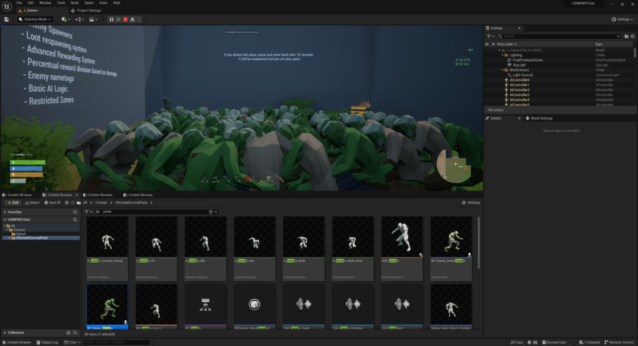
Task: Open the play options three-dot menu
Action: (139, 19)
